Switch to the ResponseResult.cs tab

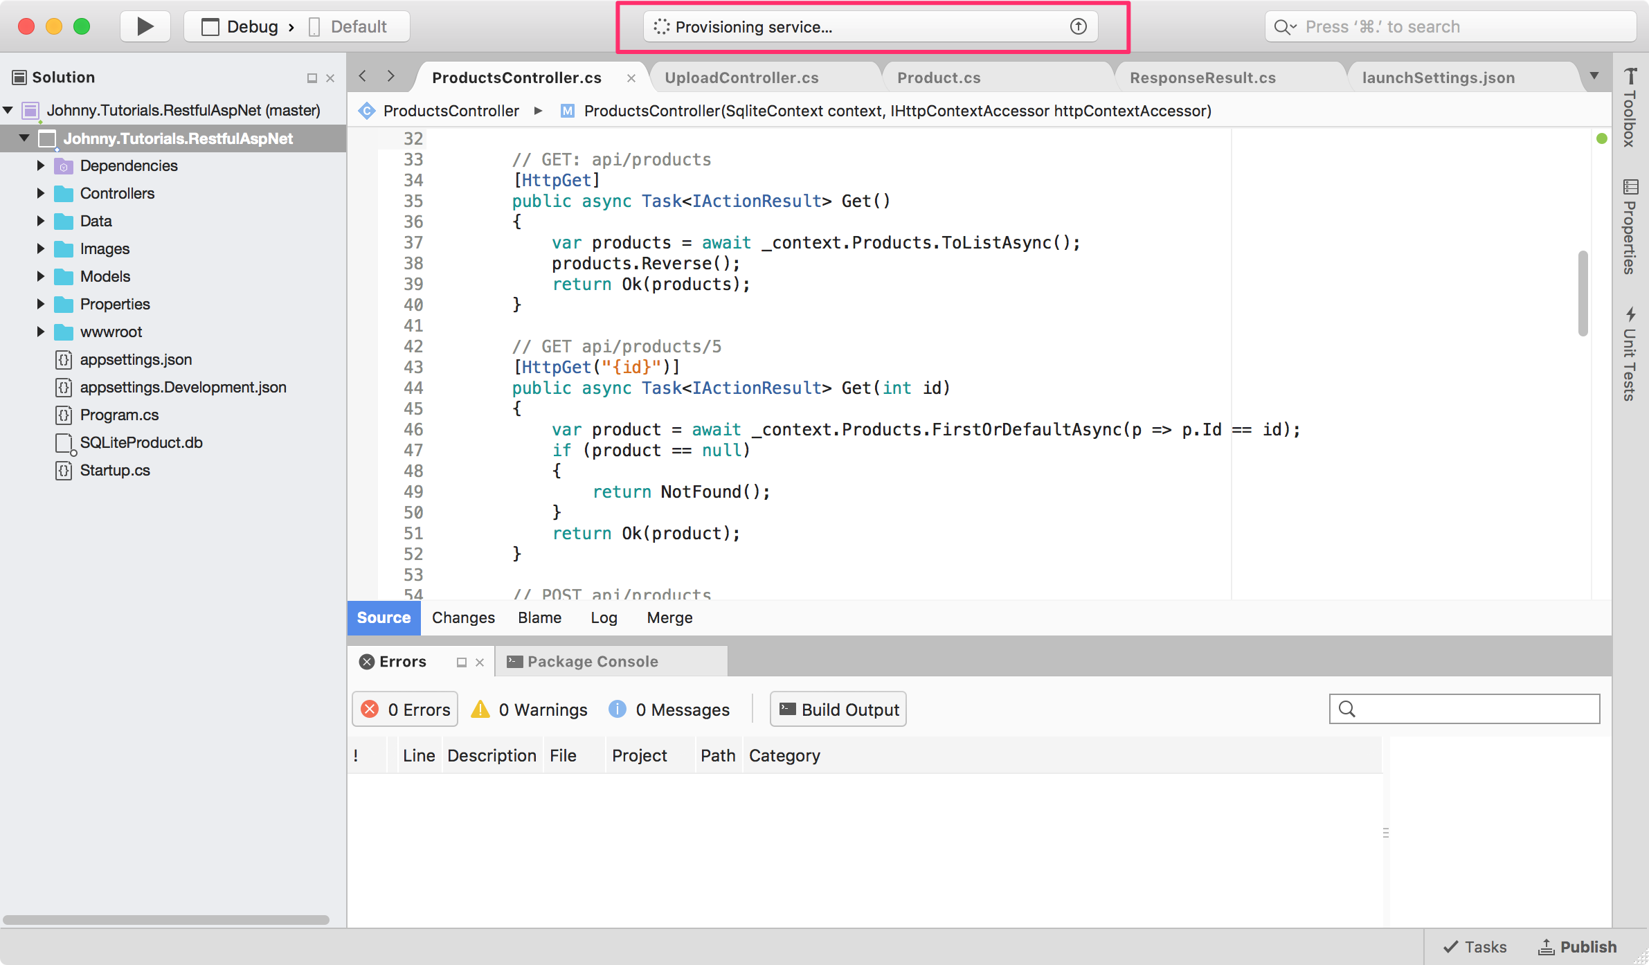1202,78
